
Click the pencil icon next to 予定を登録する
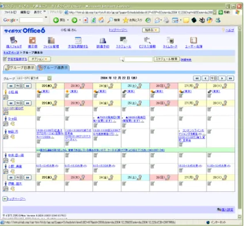click(5, 59)
